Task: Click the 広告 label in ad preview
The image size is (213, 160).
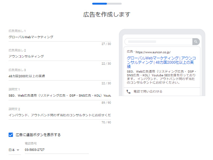Action: pyautogui.click(x=130, y=52)
